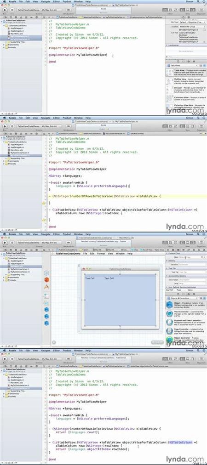The image size is (207, 465).
Task: Toggle Breakpoints button in the MainMenu.xib window
Action: 69,242
